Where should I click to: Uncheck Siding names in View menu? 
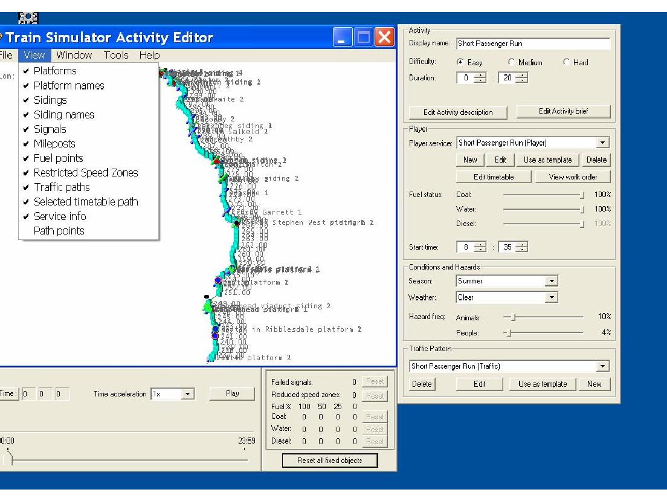[63, 115]
